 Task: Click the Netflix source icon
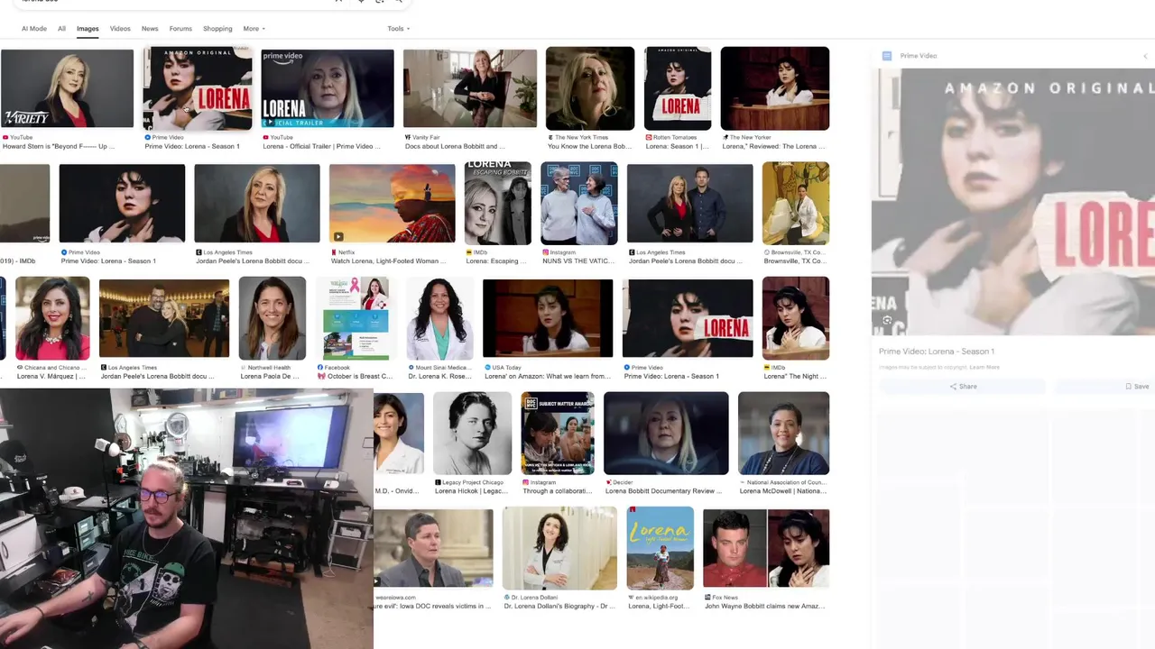[334, 252]
